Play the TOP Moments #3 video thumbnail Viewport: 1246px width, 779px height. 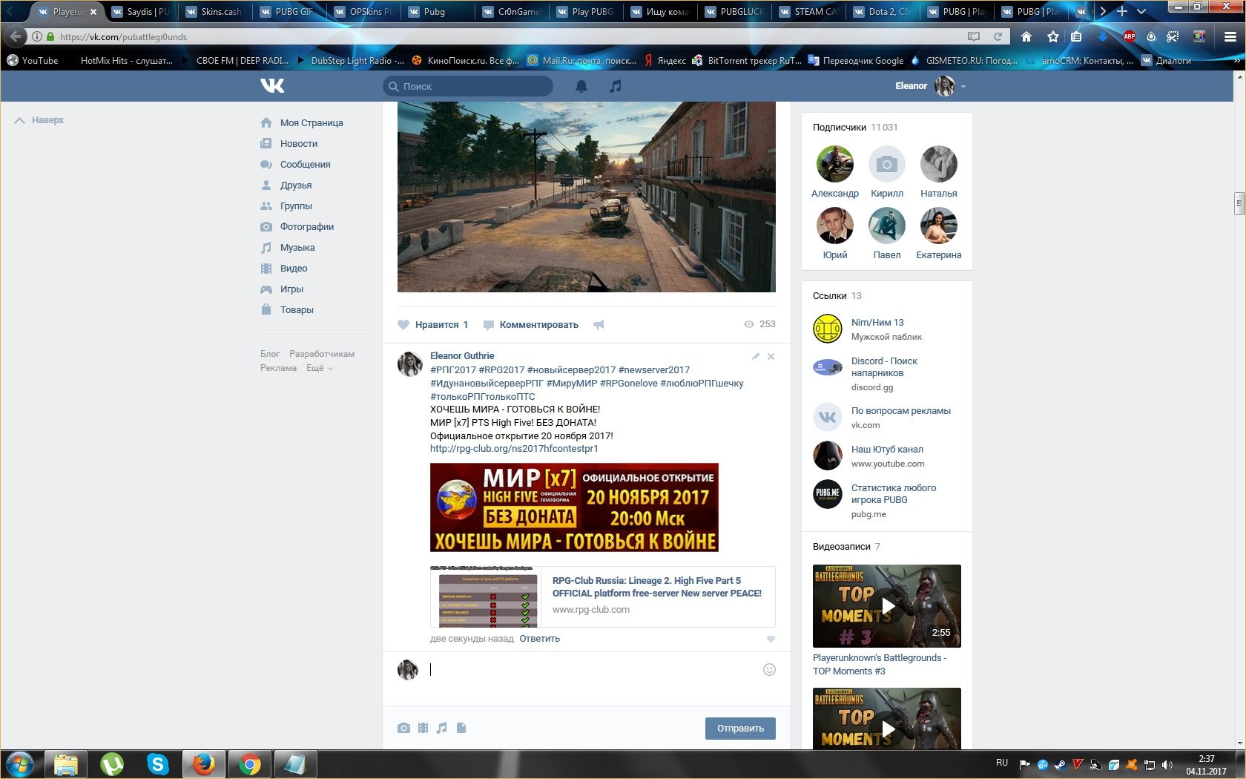[887, 606]
